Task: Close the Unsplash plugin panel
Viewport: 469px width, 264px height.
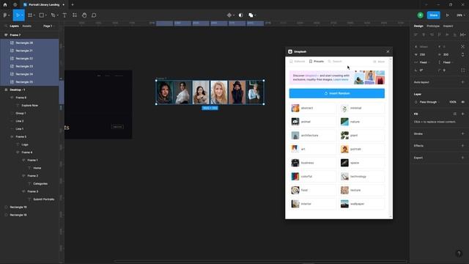Action: [388, 51]
